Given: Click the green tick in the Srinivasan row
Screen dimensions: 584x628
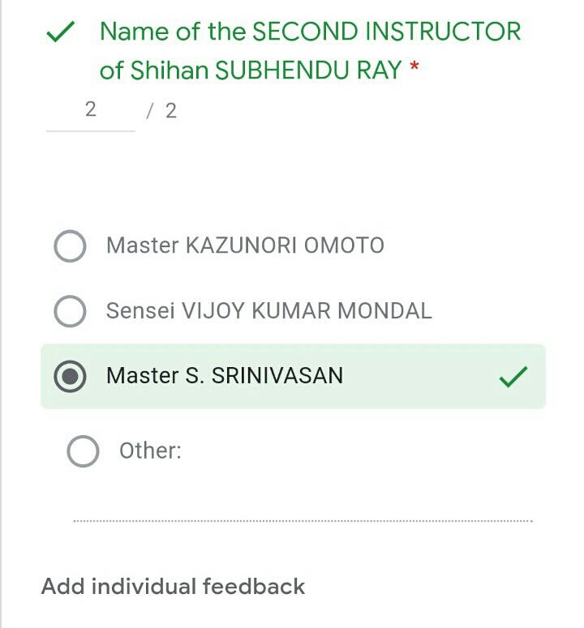Looking at the screenshot, I should (513, 377).
